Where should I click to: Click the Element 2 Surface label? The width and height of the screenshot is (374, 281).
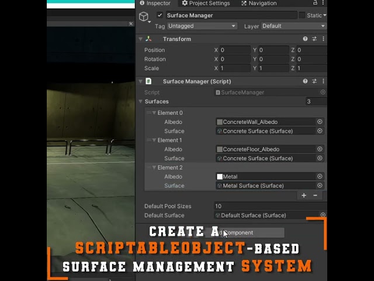coord(174,186)
